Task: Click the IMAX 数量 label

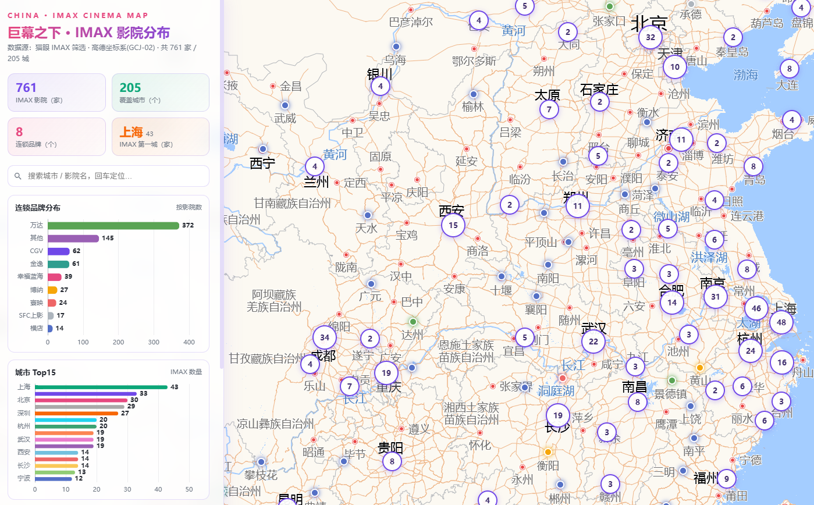Action: point(186,372)
